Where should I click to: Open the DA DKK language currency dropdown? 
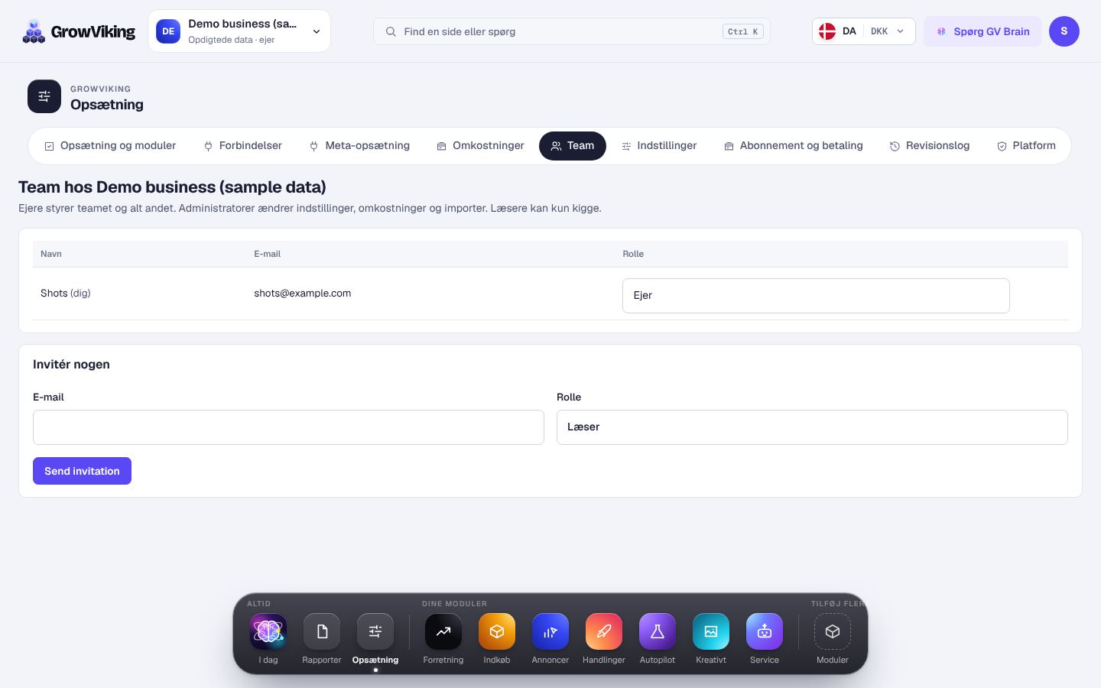pyautogui.click(x=864, y=31)
